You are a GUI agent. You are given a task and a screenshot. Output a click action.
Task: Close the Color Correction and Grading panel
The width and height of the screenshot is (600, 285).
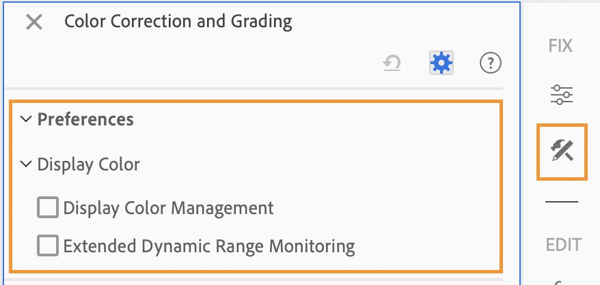click(x=34, y=22)
